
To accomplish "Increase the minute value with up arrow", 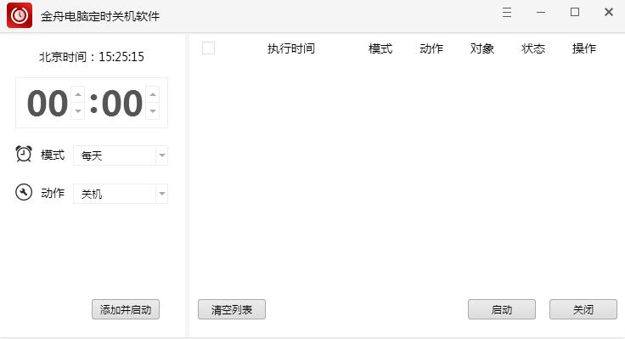I will (153, 94).
